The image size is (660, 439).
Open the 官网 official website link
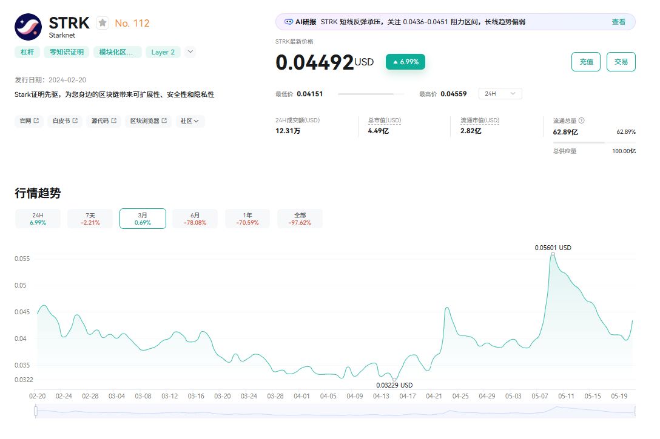click(29, 121)
